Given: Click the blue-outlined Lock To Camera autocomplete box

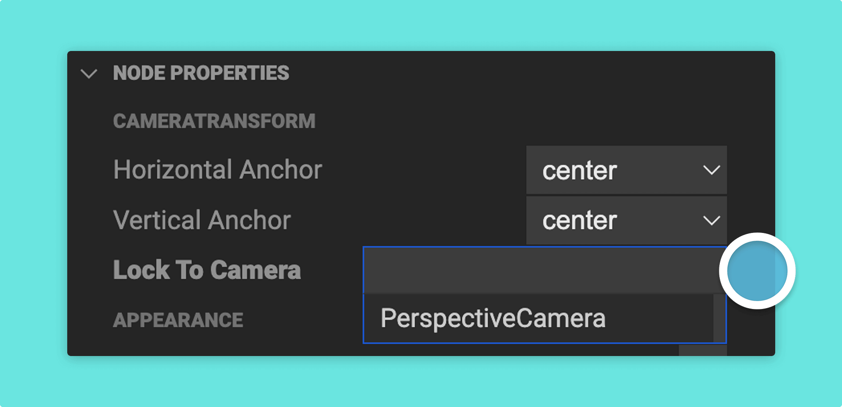Looking at the screenshot, I should click(544, 295).
